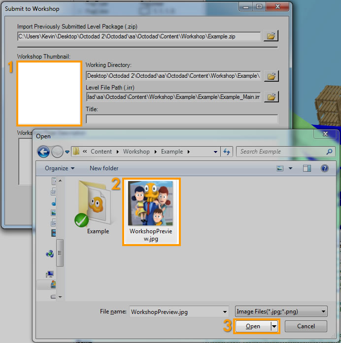Open the view options dropdown arrow
341x343 pixels.
290,168
